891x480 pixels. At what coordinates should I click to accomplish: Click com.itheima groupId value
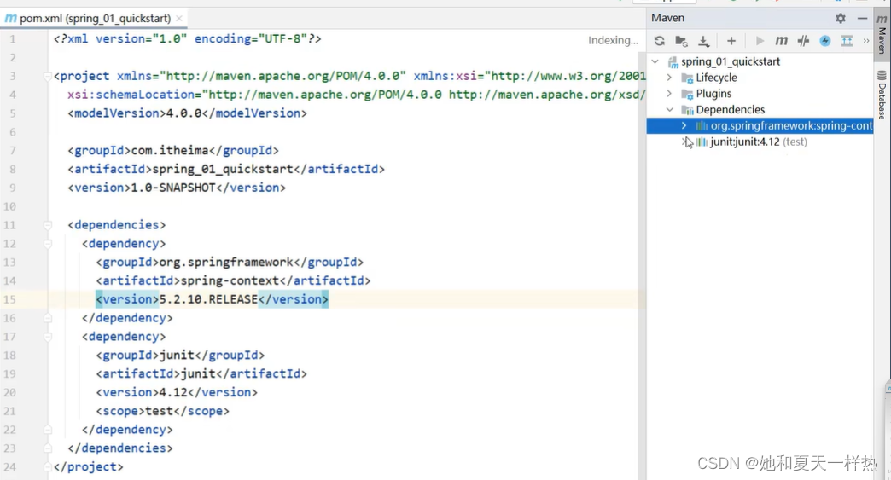(x=170, y=150)
